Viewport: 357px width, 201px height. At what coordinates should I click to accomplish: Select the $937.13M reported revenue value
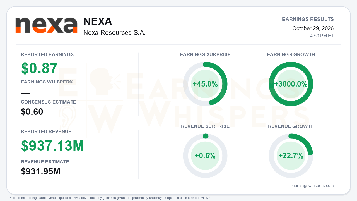tap(53, 146)
